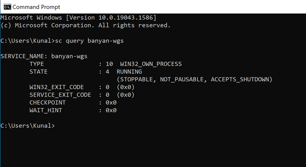Click banyan-wgs beside SERVICE_NAME
Viewport: 306px width, 167px height.
point(69,56)
